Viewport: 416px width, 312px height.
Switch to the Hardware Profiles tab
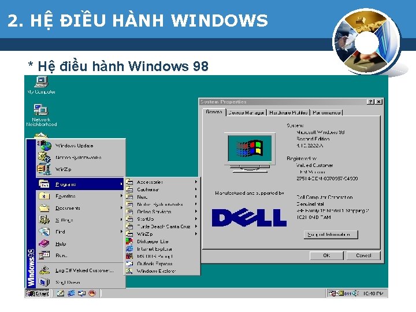pyautogui.click(x=288, y=113)
